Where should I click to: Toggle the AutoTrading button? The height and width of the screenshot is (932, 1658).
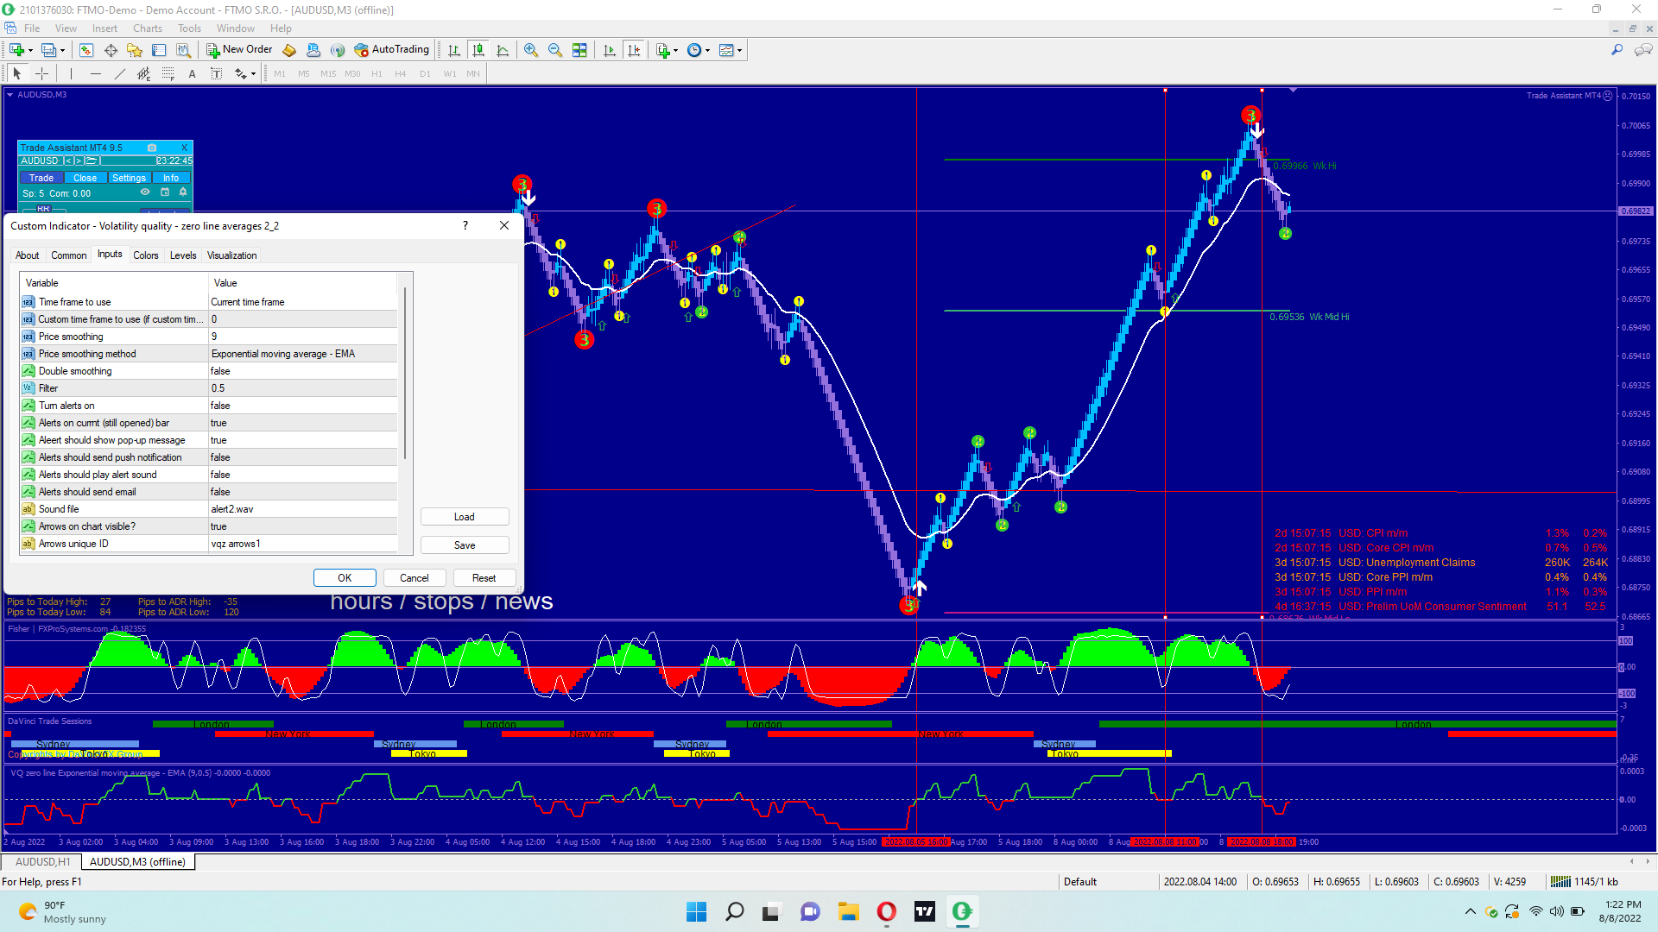(391, 50)
